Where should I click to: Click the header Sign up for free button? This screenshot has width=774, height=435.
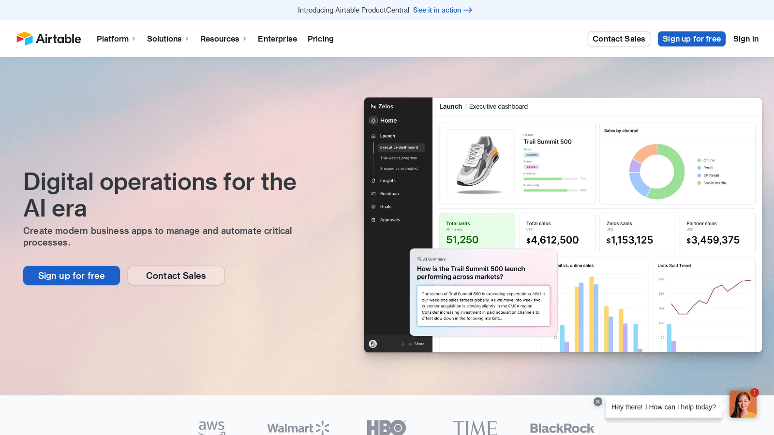click(x=691, y=39)
